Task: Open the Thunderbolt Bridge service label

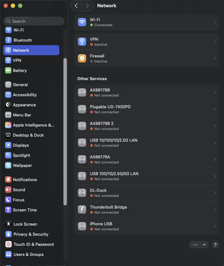Action: click(109, 207)
